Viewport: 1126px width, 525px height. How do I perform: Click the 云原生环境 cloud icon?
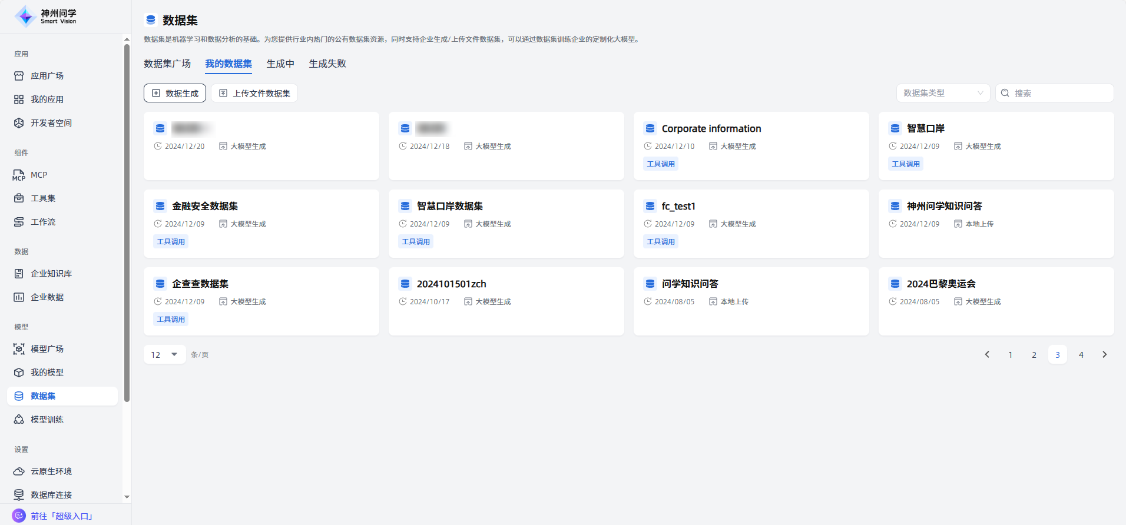pyautogui.click(x=19, y=471)
